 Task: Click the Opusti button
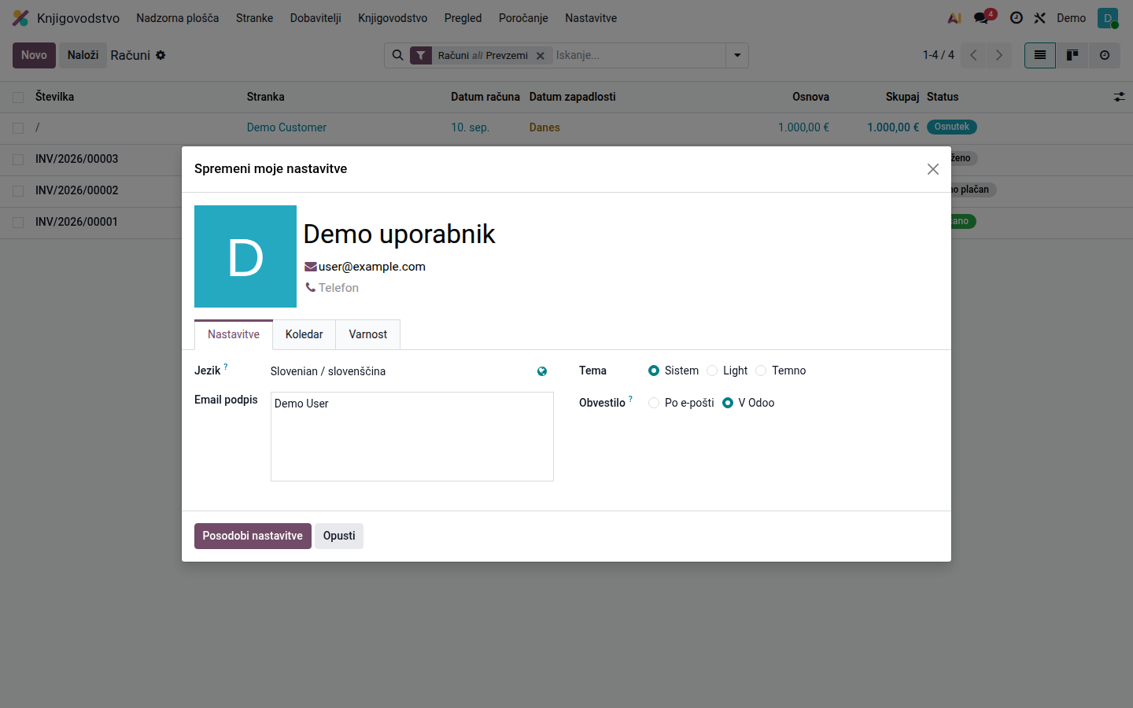(339, 536)
